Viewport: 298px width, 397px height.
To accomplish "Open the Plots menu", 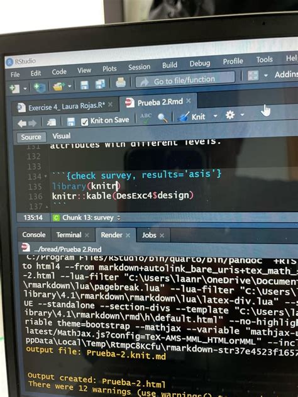I will [x=109, y=69].
